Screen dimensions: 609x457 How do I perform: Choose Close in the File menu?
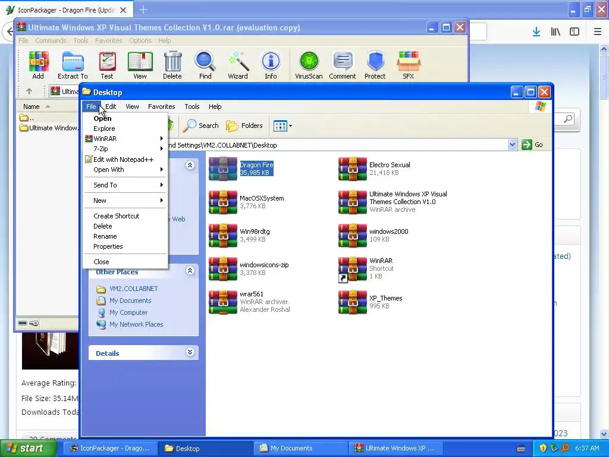125,262
